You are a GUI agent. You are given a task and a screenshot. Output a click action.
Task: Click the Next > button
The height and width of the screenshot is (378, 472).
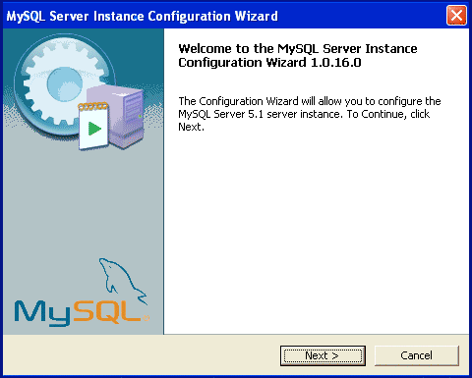[x=323, y=355]
